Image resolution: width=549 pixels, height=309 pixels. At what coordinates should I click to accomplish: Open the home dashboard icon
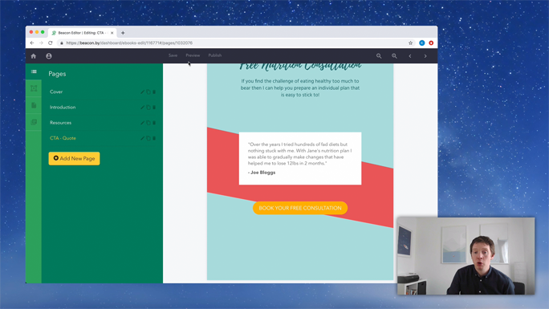(x=34, y=56)
